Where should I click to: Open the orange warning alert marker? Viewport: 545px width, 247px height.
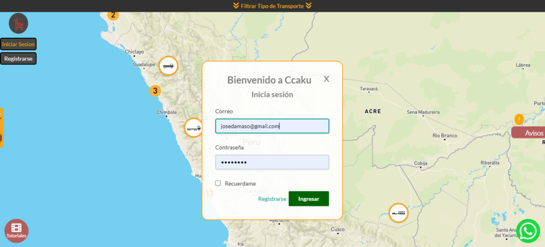[519, 119]
